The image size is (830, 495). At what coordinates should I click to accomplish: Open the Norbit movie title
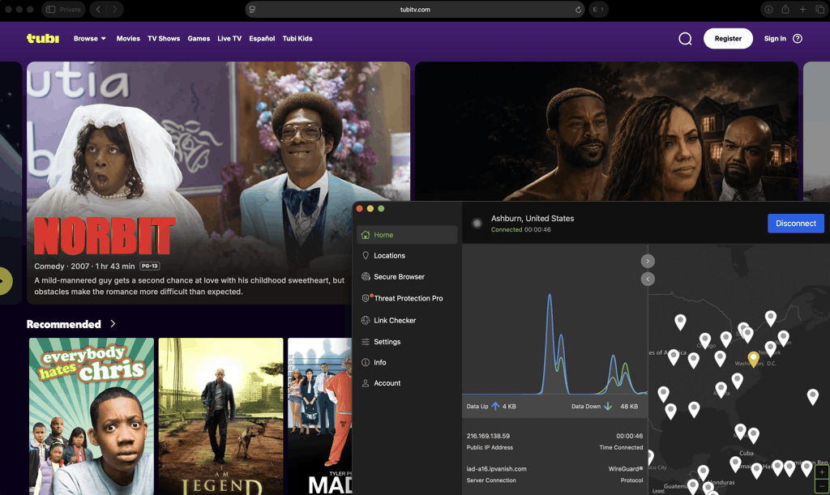(x=105, y=236)
